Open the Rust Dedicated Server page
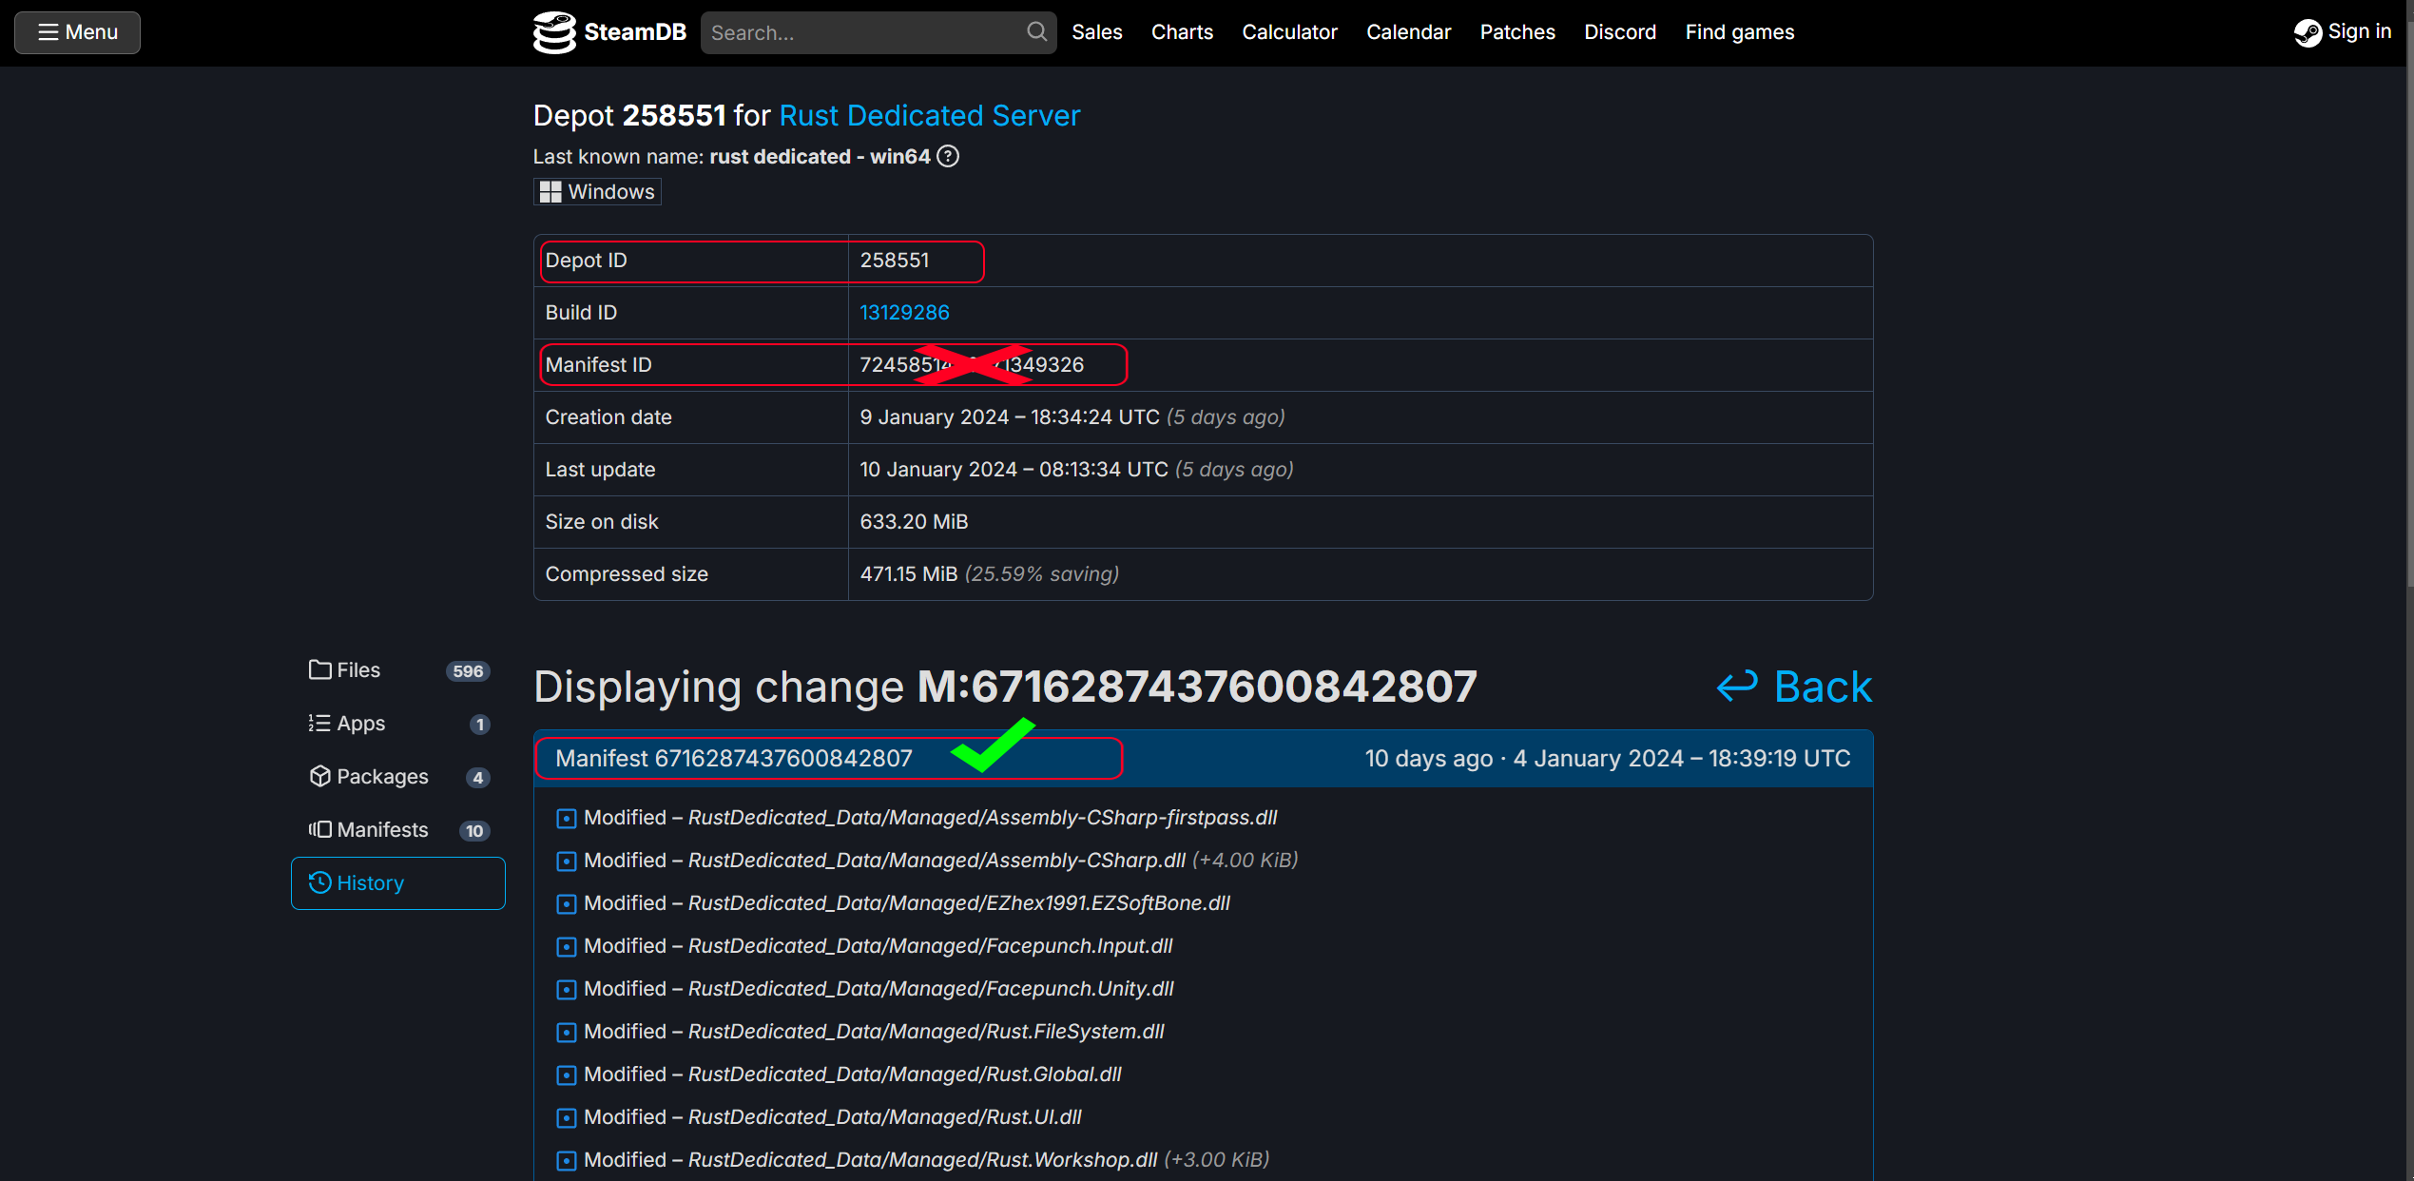 tap(929, 115)
